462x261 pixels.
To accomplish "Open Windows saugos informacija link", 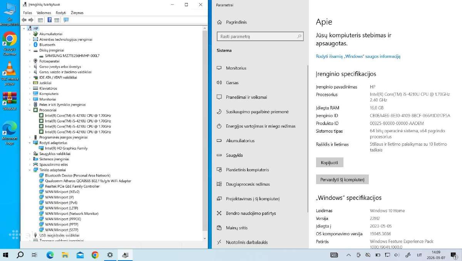I will point(358,56).
